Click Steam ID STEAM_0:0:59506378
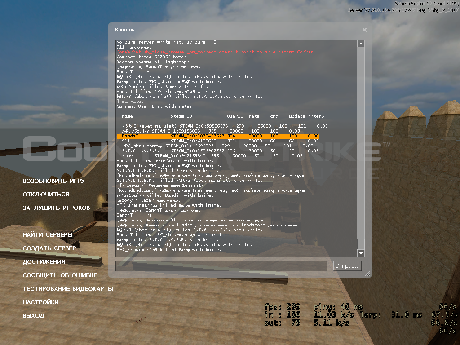Screen dimensions: 460x345 click(x=204, y=126)
